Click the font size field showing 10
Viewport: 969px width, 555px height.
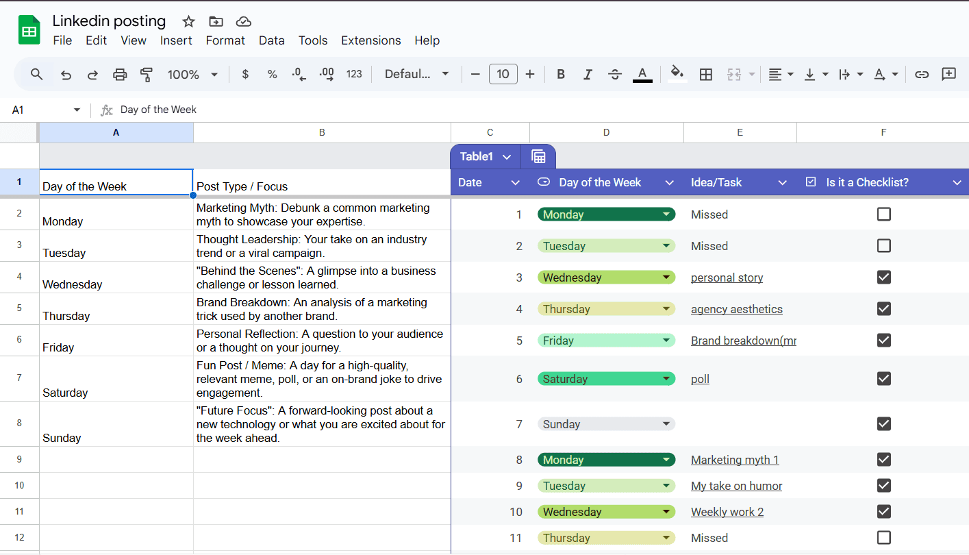click(503, 74)
